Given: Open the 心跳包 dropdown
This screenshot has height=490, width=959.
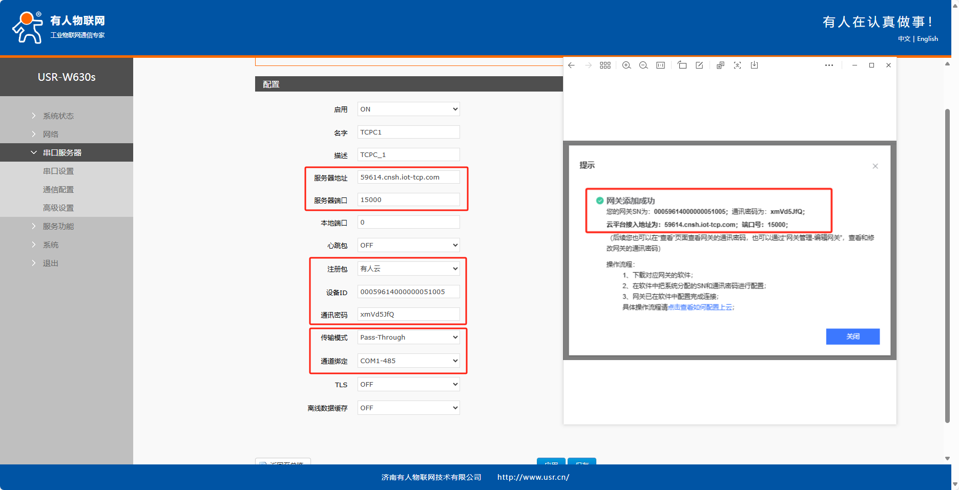Looking at the screenshot, I should [x=408, y=245].
